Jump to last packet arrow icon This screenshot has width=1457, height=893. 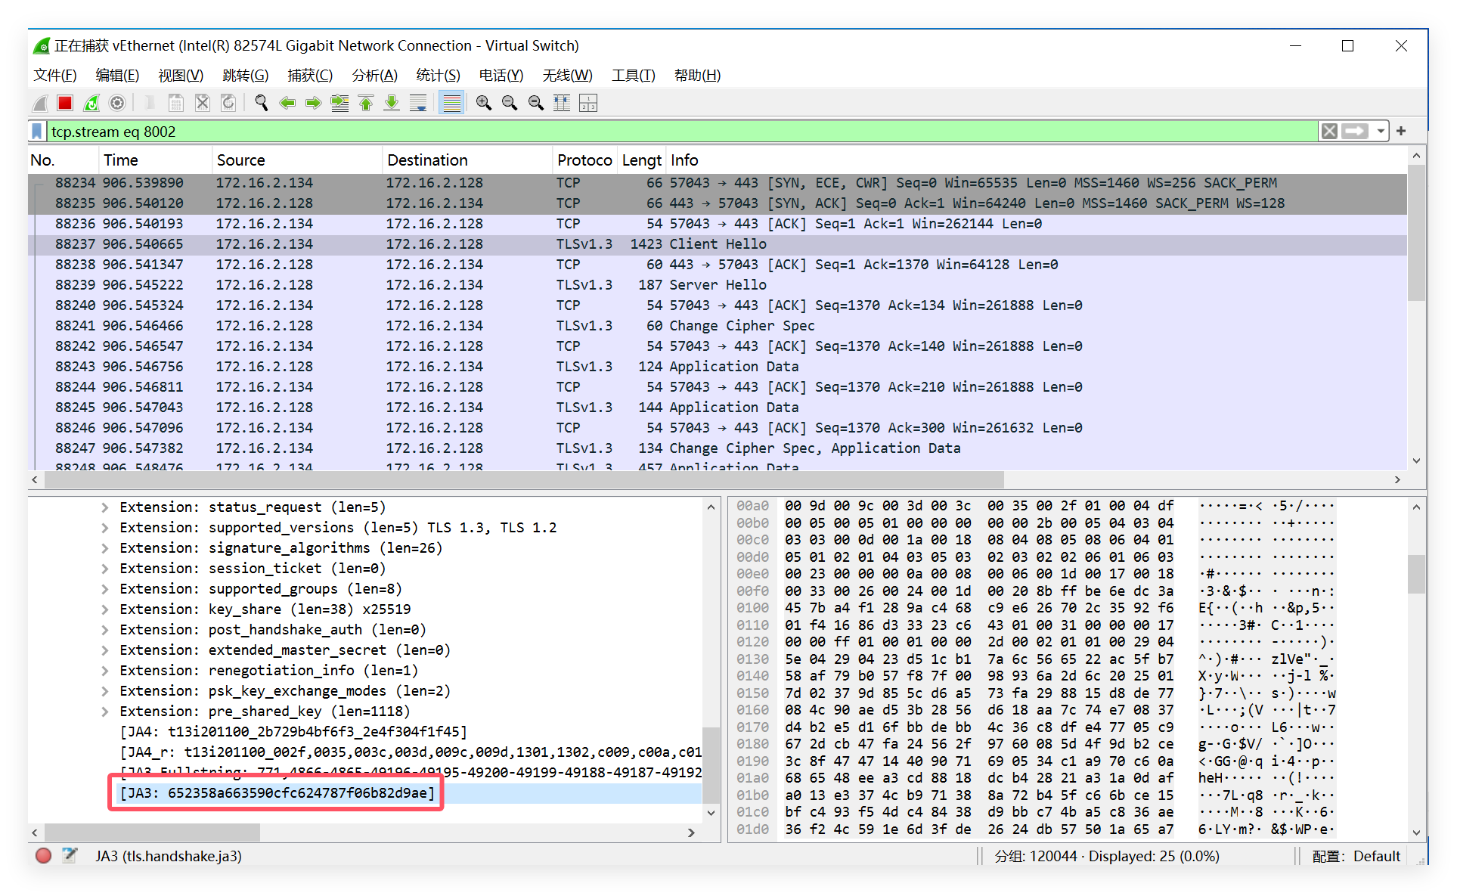pyautogui.click(x=392, y=103)
